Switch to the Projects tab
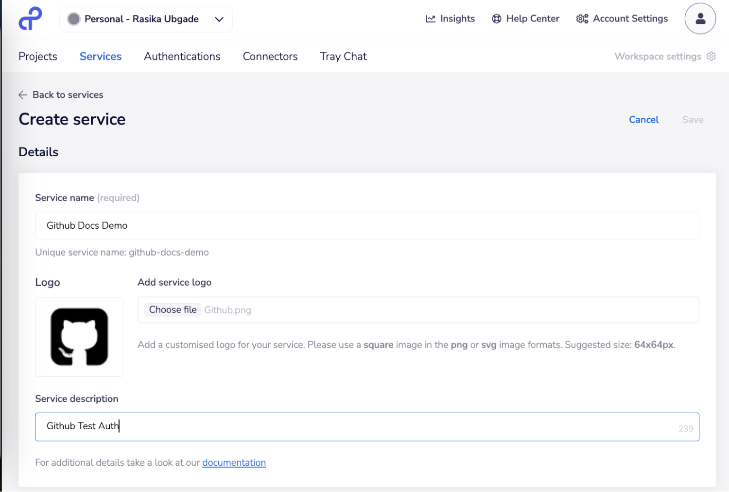This screenshot has height=492, width=729. tap(37, 56)
